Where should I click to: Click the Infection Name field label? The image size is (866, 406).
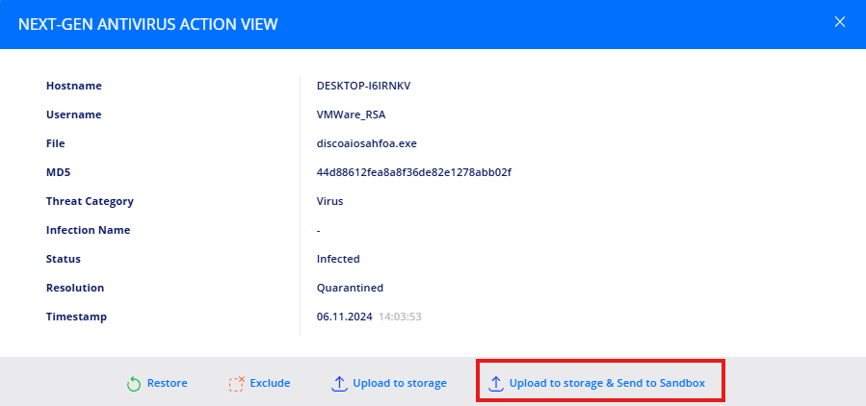coord(88,230)
